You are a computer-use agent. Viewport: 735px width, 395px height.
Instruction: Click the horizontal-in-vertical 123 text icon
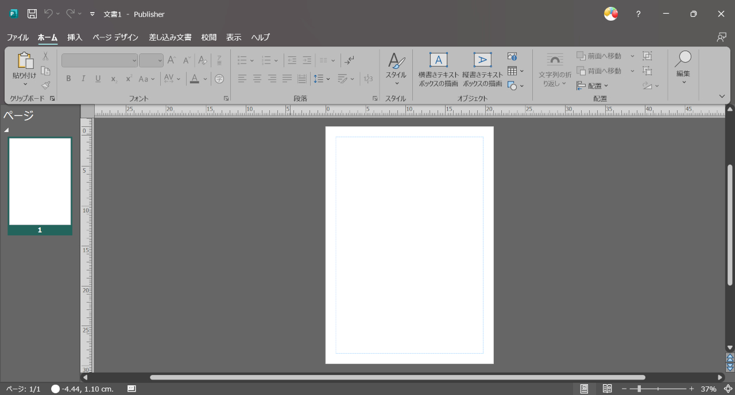pos(369,79)
